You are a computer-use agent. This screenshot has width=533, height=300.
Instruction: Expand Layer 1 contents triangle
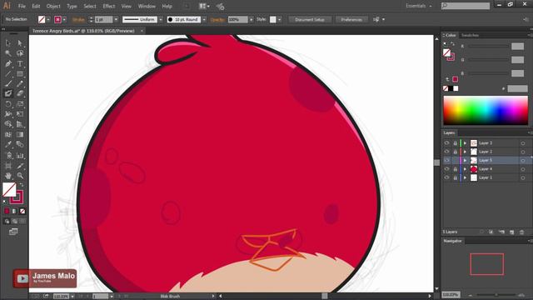click(465, 177)
